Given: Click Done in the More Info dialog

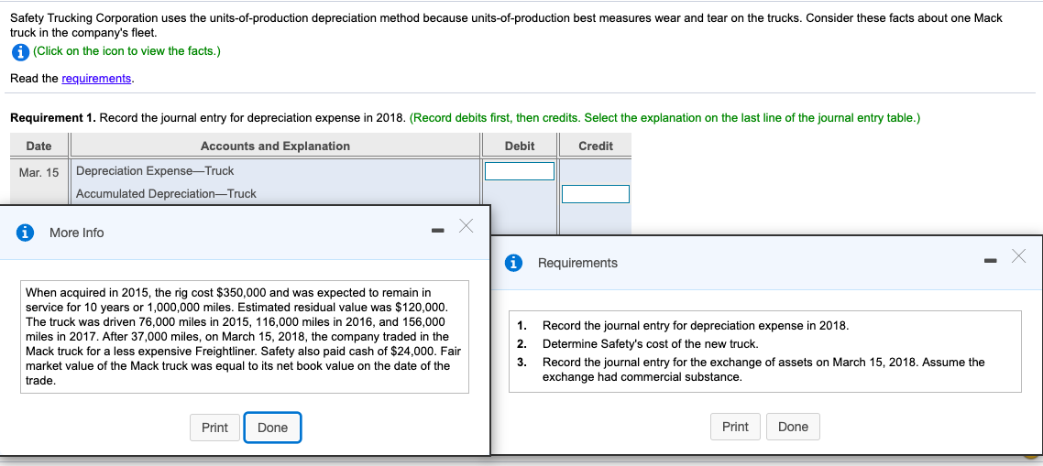Looking at the screenshot, I should point(273,428).
